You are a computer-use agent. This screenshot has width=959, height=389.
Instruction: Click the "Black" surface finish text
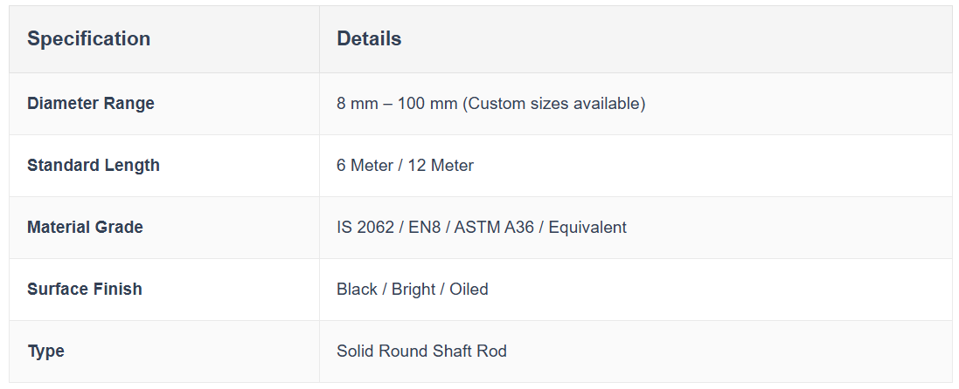point(357,290)
